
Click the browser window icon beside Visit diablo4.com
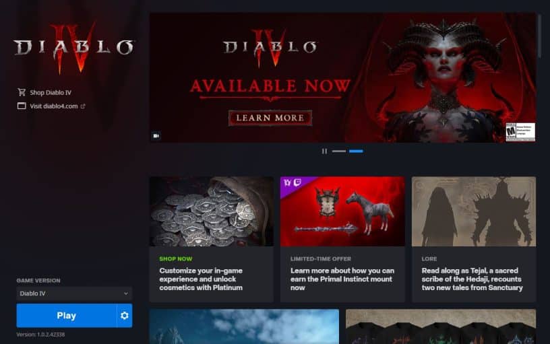pyautogui.click(x=22, y=106)
